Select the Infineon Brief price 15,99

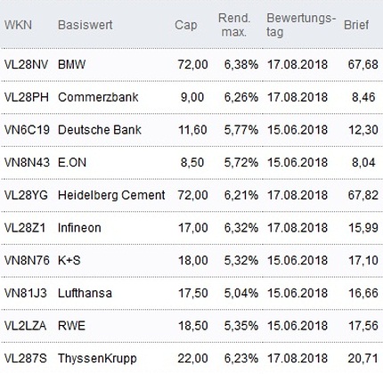coord(363,228)
